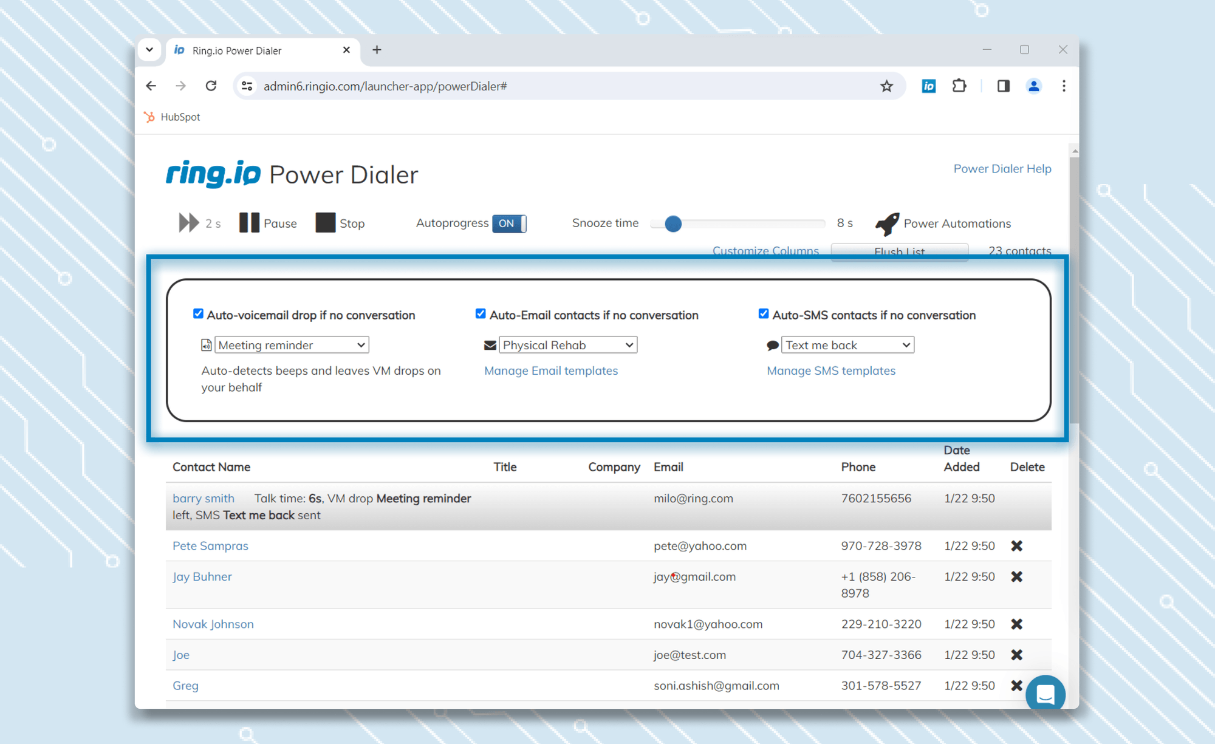Open the Pete Sampras contact
Image resolution: width=1215 pixels, height=744 pixels.
[210, 545]
